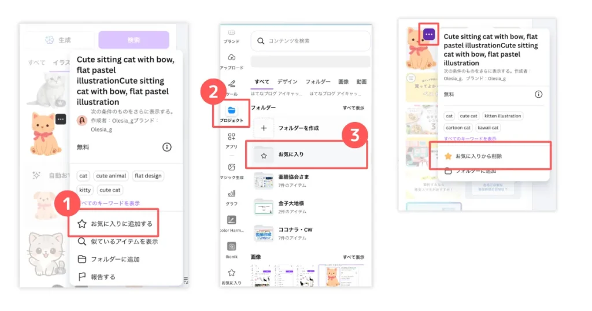Click the アップロード cloud icon
Screen dimensions: 592x311
[231, 58]
